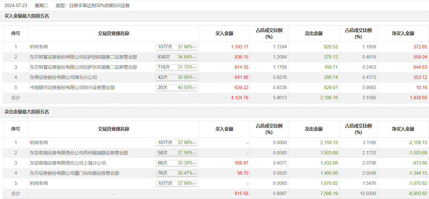The width and height of the screenshot is (429, 199).
Task: Click the 买入金额最大的前五名 section header
Action: pyautogui.click(x=27, y=16)
